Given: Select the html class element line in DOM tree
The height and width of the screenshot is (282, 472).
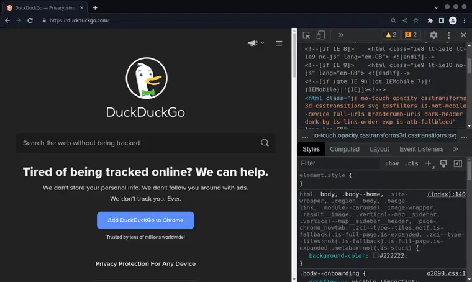Looking at the screenshot, I should click(x=385, y=110).
